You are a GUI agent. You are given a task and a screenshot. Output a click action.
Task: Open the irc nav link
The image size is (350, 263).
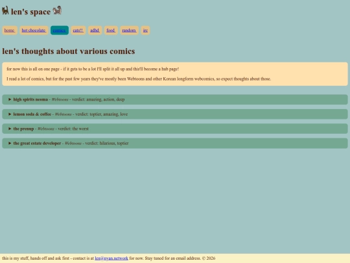(145, 30)
